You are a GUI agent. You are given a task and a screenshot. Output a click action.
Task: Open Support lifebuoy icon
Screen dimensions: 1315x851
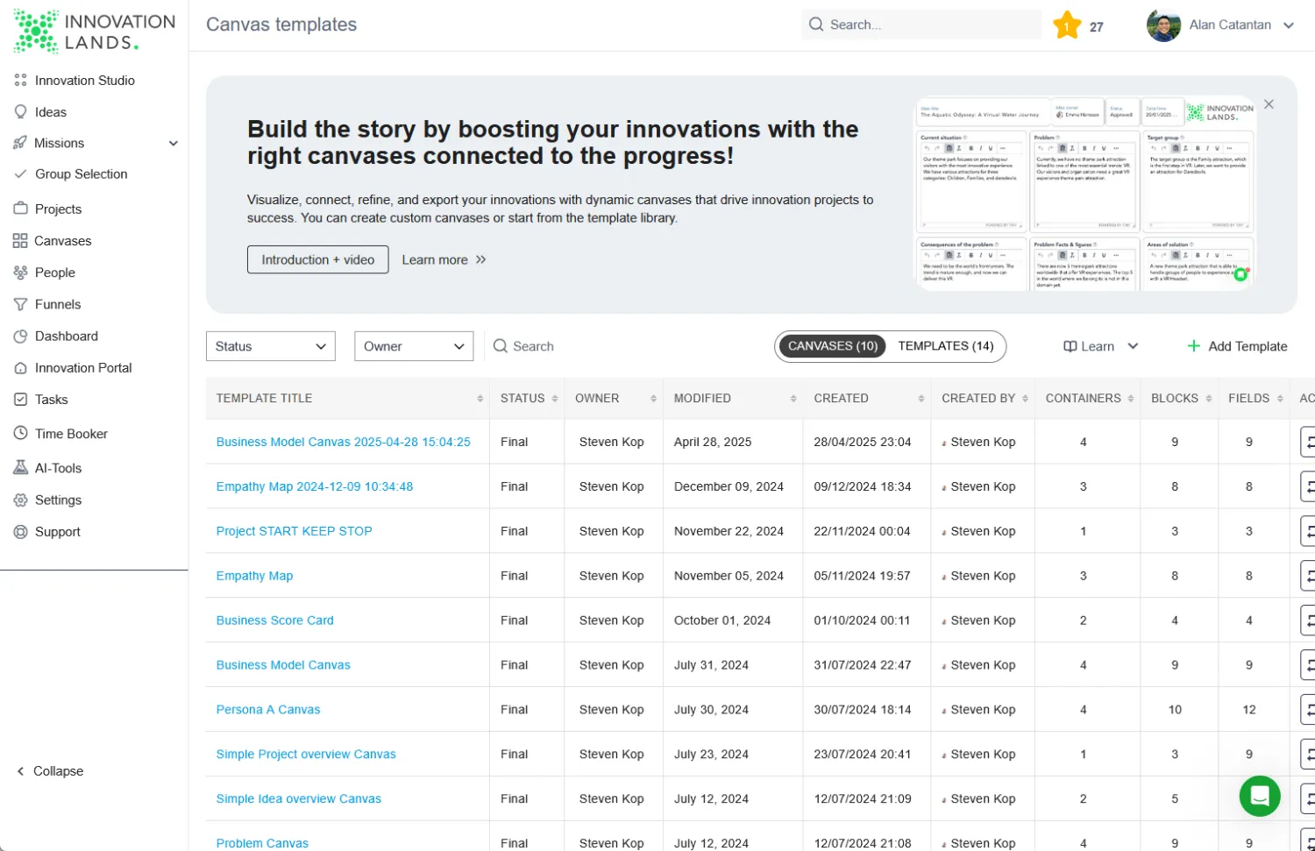click(20, 532)
